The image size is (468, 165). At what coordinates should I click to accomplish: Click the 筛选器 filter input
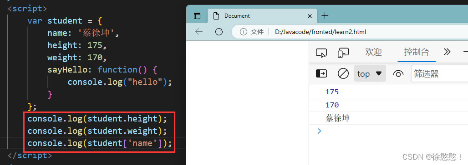tap(439, 74)
